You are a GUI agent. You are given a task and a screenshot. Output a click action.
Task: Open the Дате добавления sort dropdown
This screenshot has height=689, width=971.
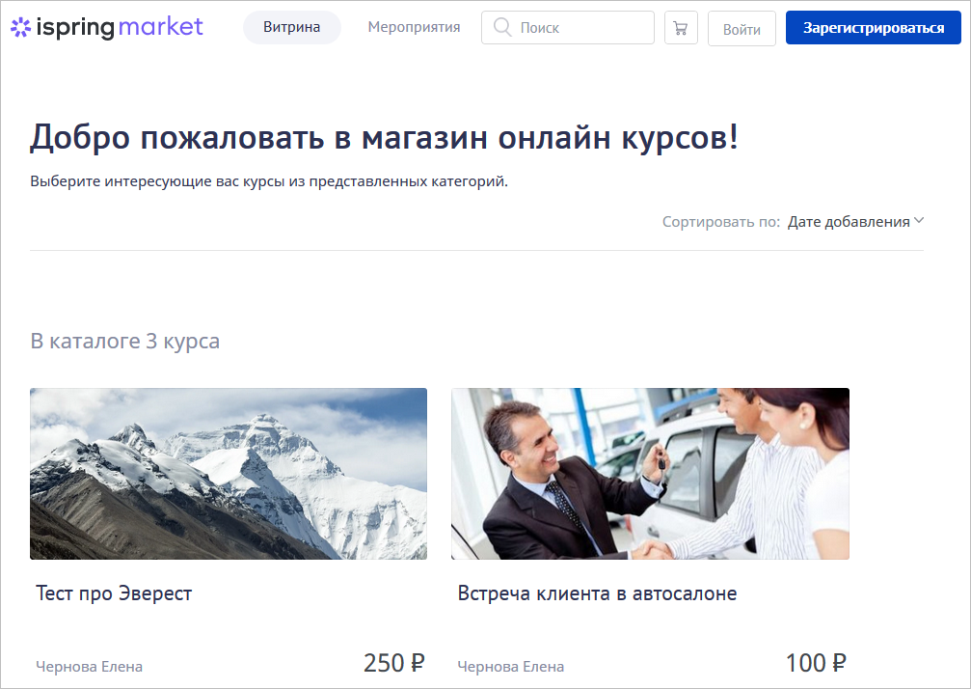[x=855, y=222]
